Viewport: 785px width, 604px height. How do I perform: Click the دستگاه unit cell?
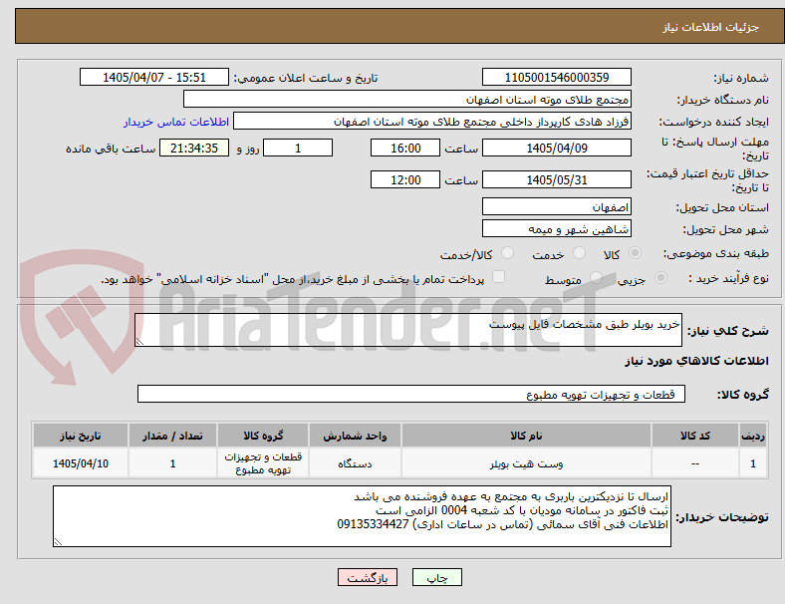click(355, 463)
